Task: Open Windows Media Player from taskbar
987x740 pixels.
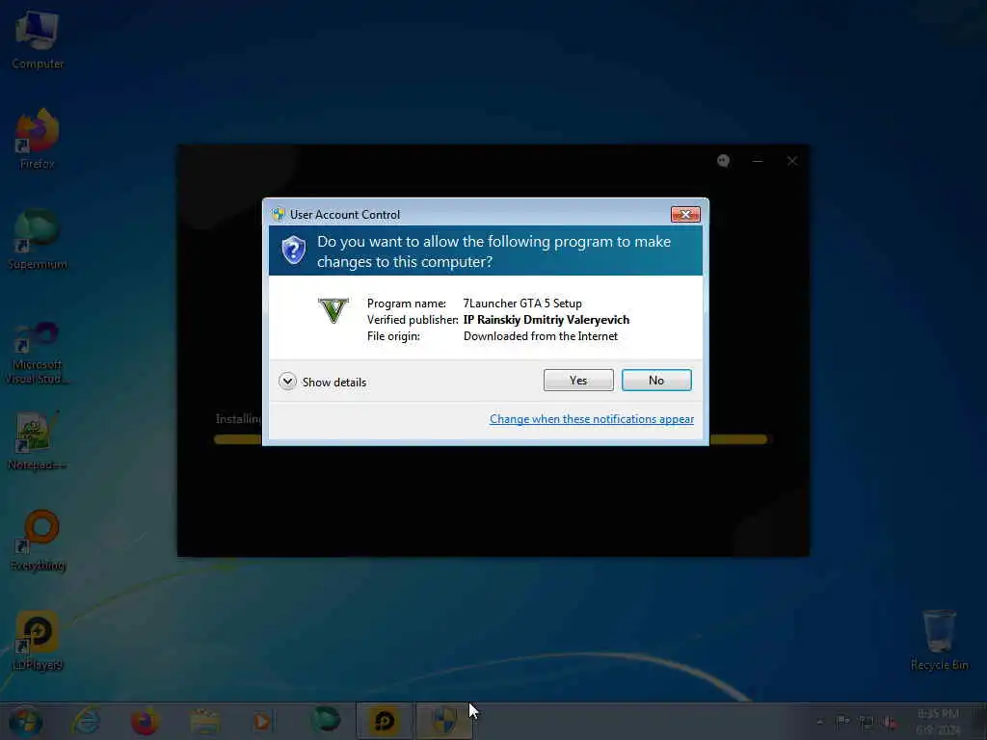Action: [x=263, y=721]
